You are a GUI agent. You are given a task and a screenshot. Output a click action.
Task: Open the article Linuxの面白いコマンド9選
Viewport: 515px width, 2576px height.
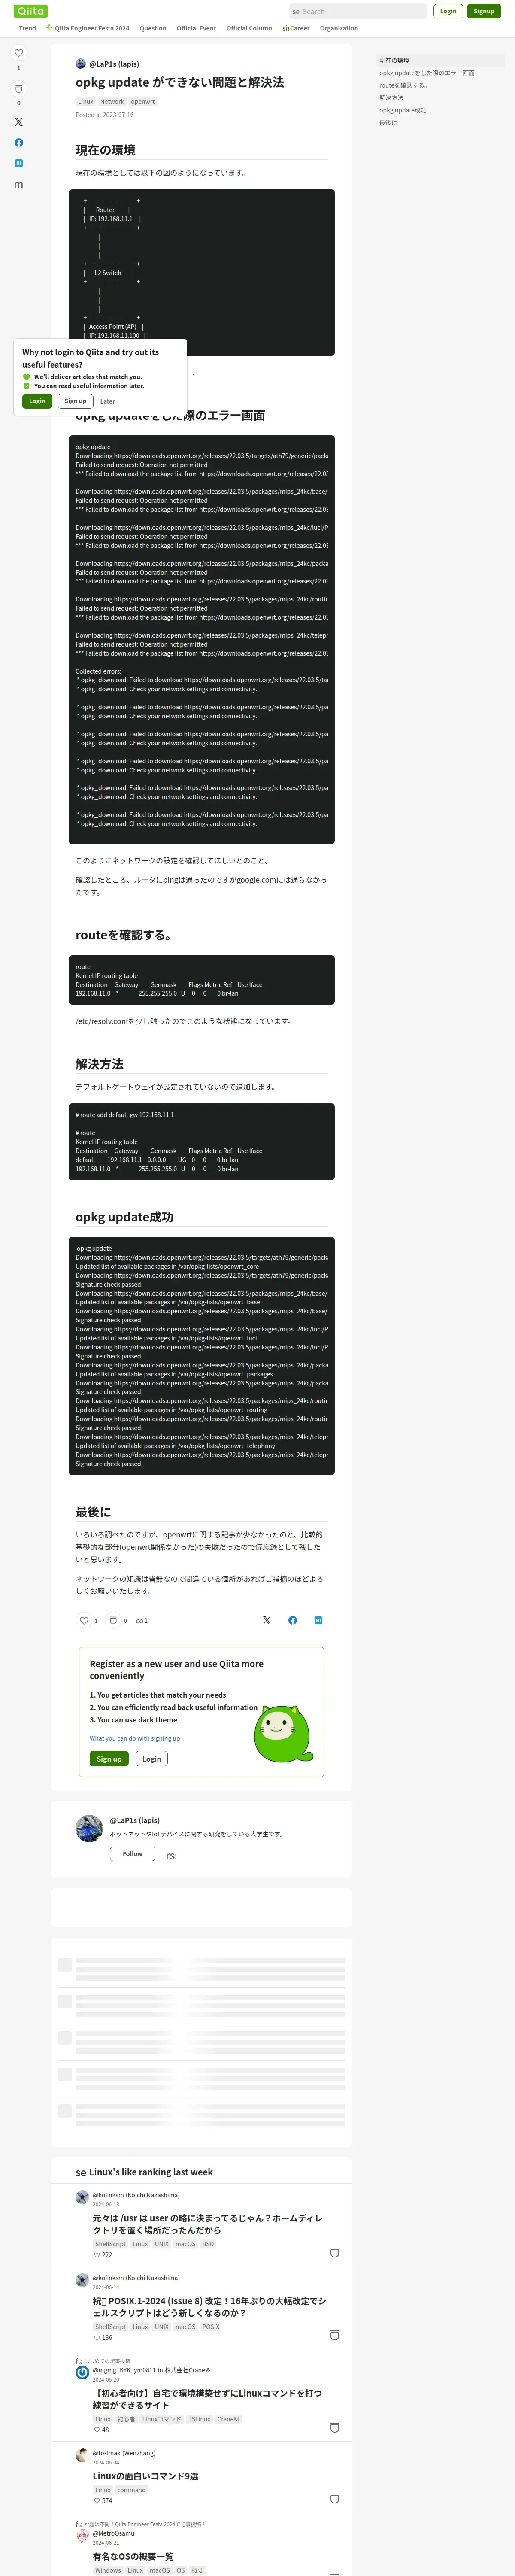[x=145, y=2476]
